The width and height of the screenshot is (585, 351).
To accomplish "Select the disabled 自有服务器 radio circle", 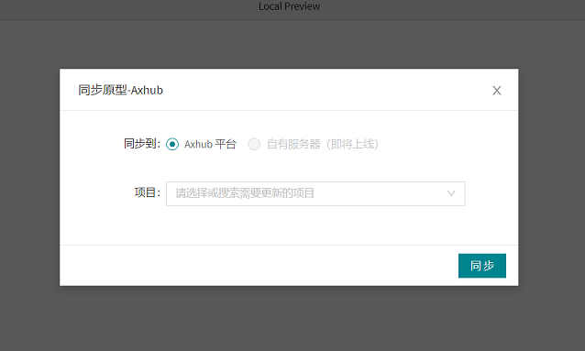I will (254, 144).
